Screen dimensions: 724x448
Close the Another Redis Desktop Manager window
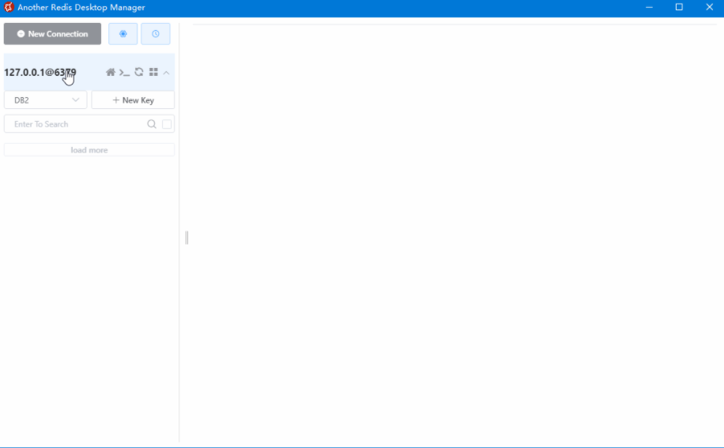click(x=710, y=7)
